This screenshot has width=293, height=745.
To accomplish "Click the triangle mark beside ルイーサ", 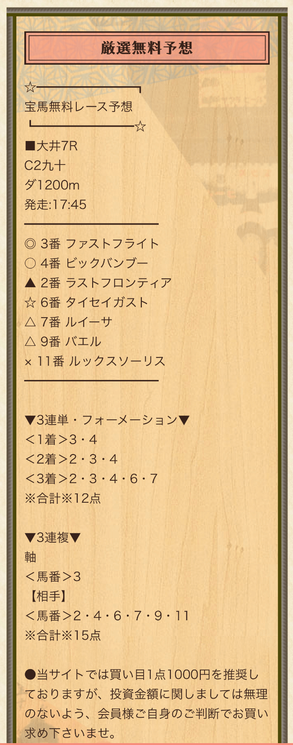I will pyautogui.click(x=30, y=322).
